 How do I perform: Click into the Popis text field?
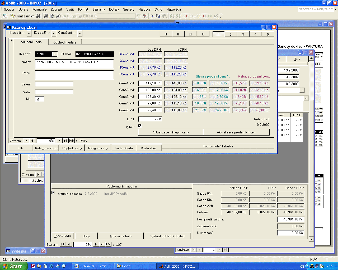coord(74,75)
